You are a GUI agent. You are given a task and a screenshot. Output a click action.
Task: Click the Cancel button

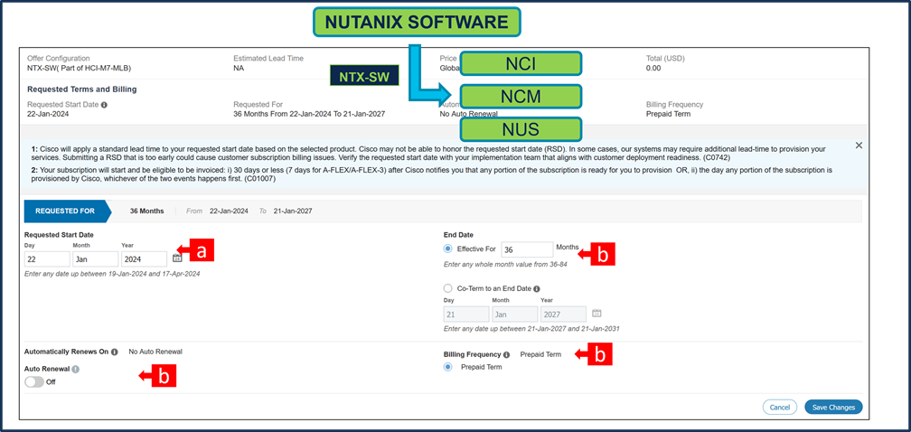[x=780, y=407]
